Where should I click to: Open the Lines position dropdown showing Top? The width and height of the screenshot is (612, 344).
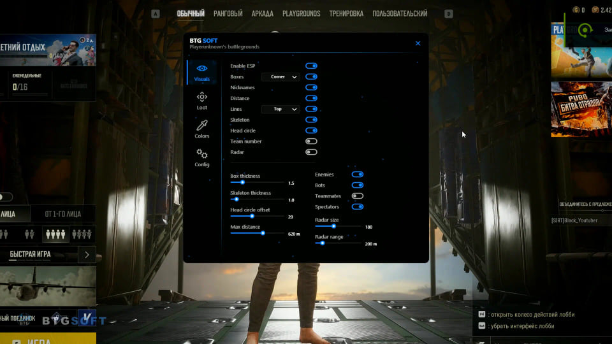[x=280, y=109]
